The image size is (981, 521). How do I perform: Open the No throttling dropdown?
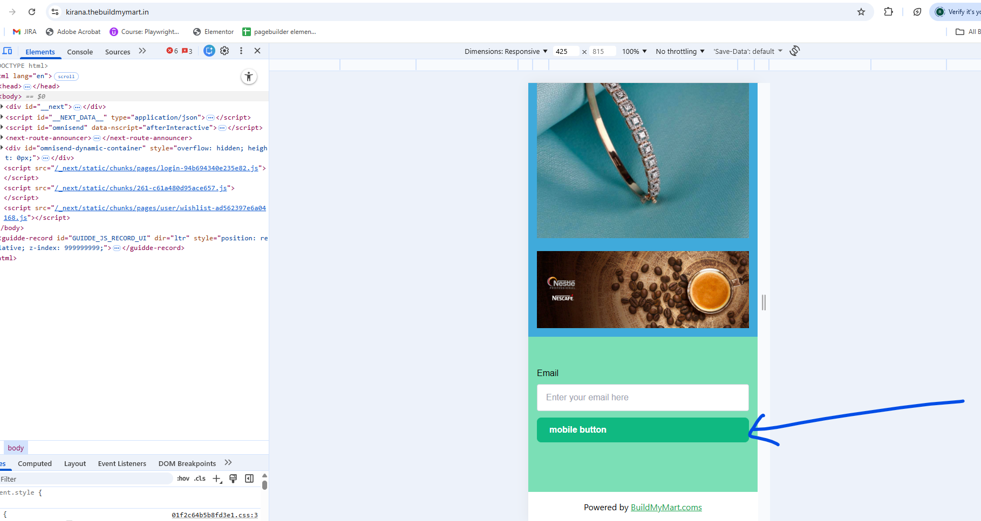pos(680,51)
